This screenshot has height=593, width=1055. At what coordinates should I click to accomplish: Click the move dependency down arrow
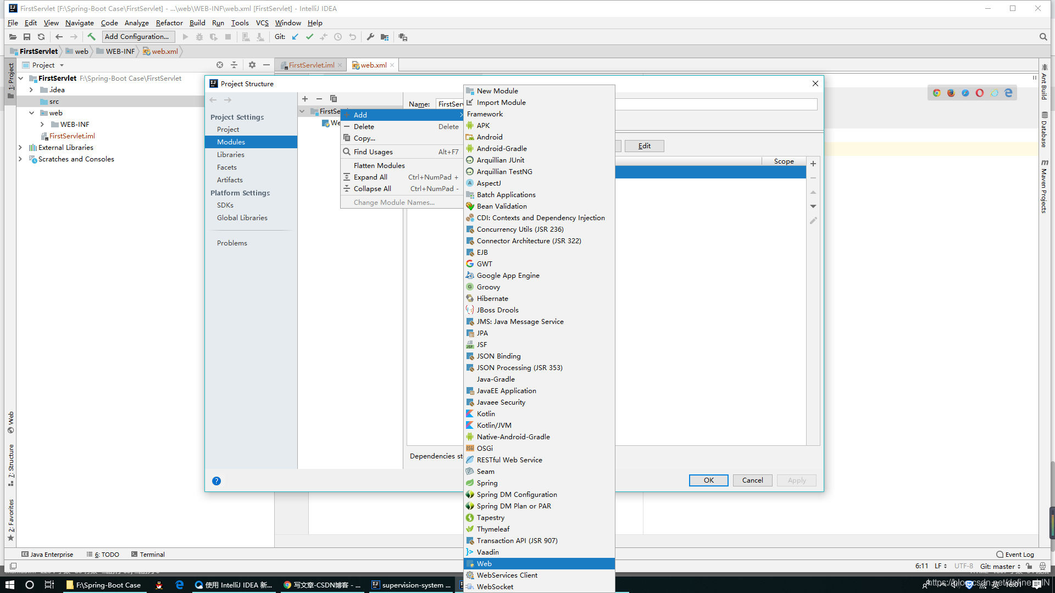(813, 206)
